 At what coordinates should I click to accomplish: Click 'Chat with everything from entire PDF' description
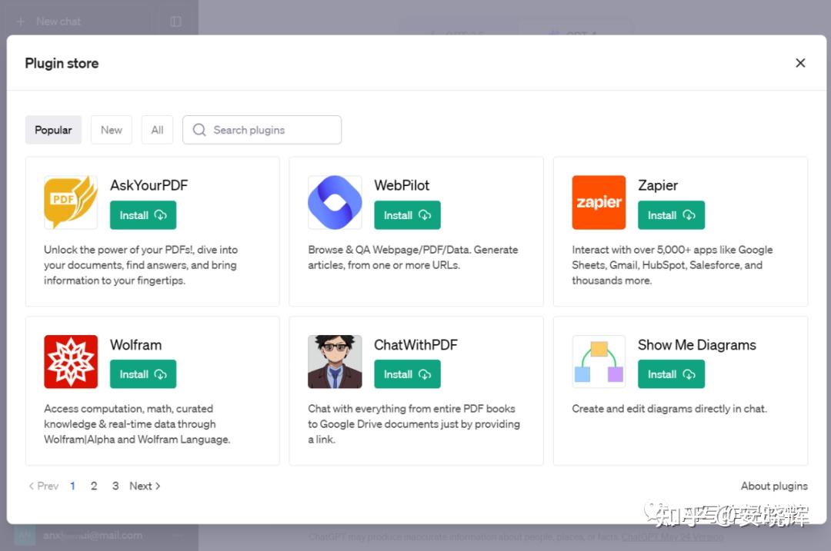(414, 424)
